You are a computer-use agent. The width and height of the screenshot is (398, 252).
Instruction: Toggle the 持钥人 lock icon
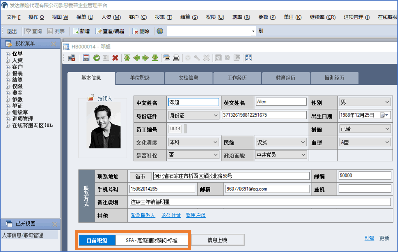click(x=91, y=98)
